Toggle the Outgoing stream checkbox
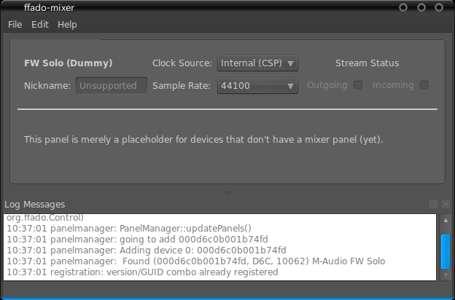 [x=358, y=85]
